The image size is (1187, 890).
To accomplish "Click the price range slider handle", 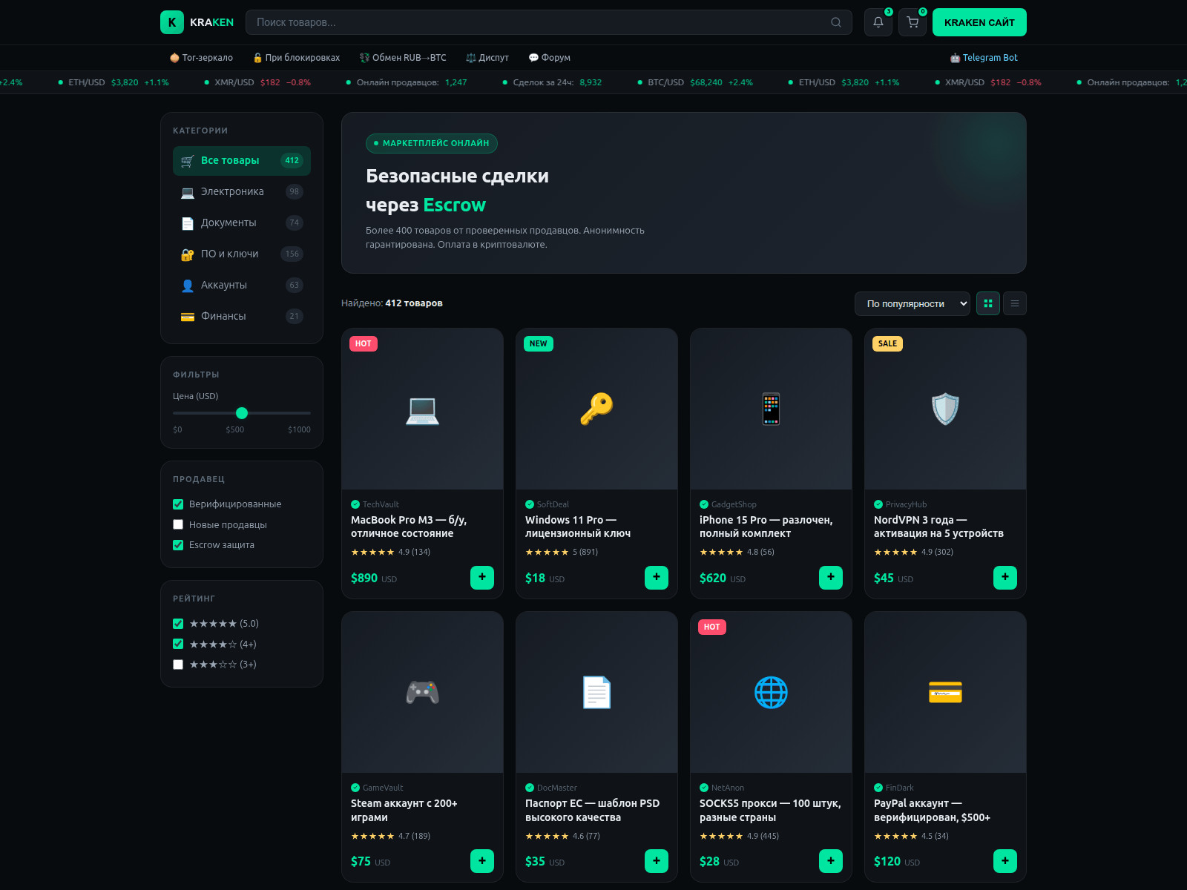I will click(242, 413).
